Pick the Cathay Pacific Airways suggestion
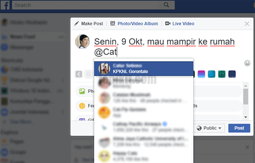Image resolution: width=255 pixels, height=163 pixels. tap(144, 127)
